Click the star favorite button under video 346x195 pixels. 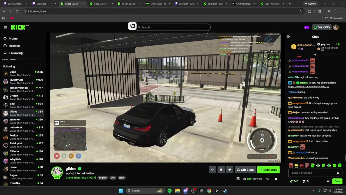pyautogui.click(x=212, y=170)
